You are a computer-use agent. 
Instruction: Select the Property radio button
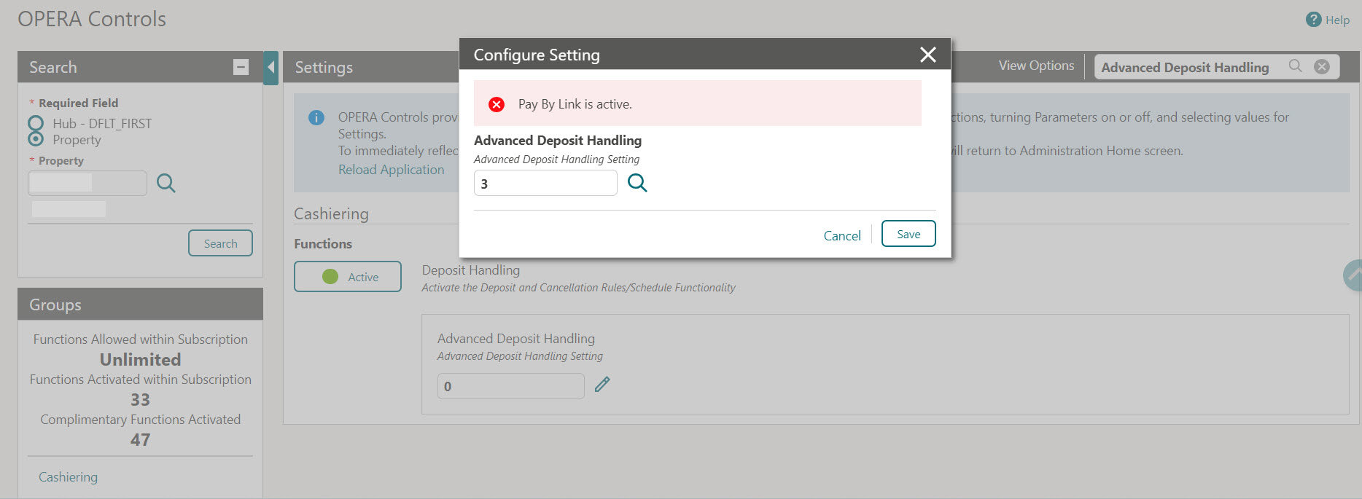[x=35, y=139]
